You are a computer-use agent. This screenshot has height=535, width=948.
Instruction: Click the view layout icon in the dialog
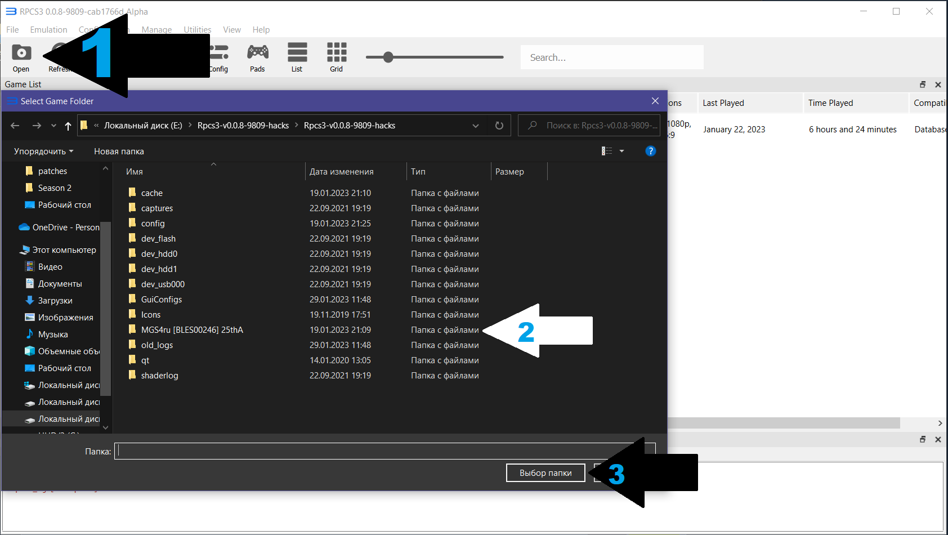607,151
